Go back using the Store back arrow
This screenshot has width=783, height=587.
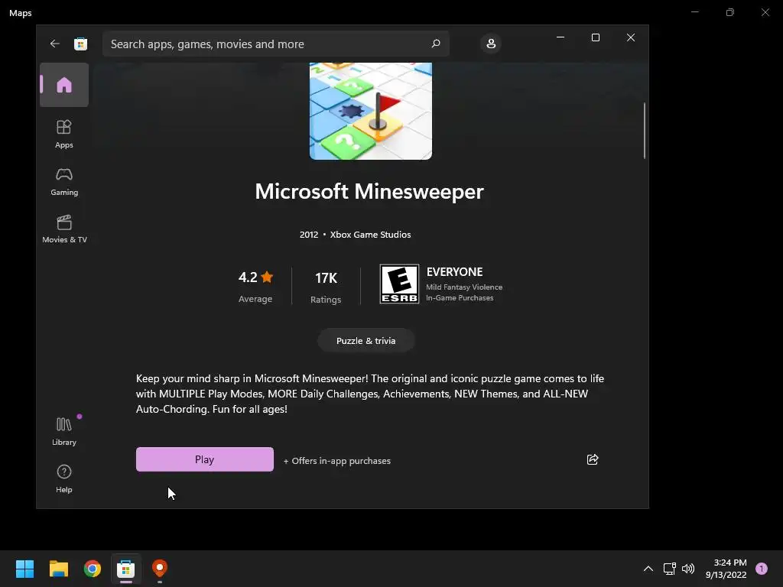(x=54, y=44)
